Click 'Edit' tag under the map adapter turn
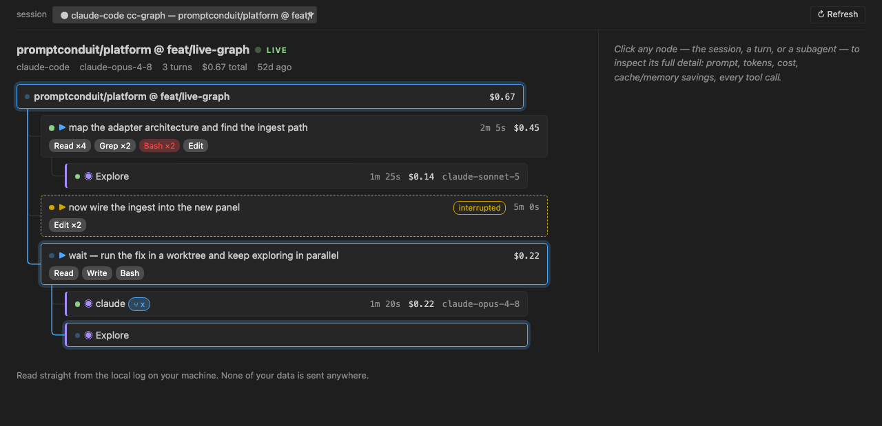This screenshot has width=882, height=426. 196,146
